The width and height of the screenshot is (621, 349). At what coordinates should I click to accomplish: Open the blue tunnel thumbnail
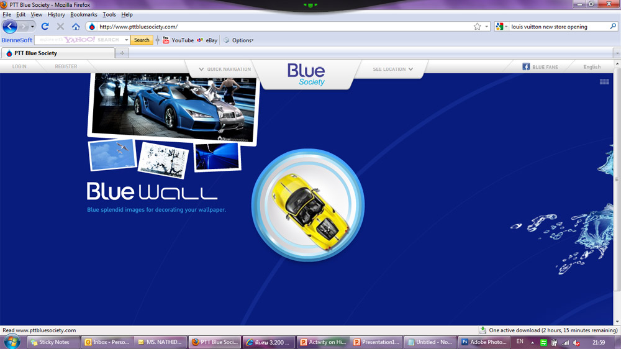[217, 157]
